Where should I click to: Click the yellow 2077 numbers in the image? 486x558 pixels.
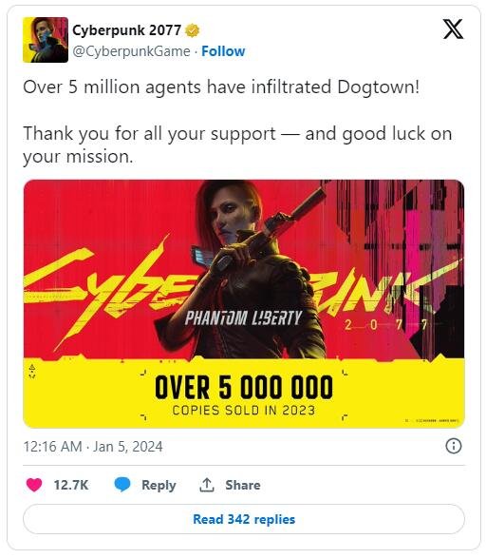(386, 324)
